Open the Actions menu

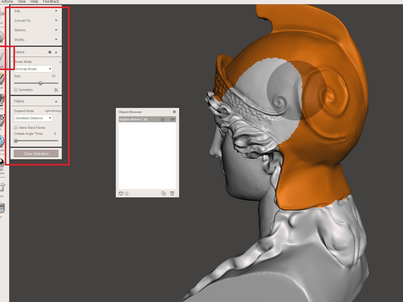[7, 1]
